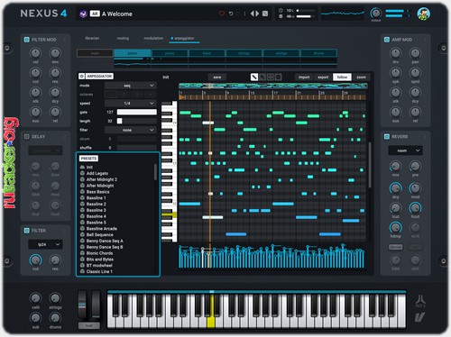
Task: Open the arpeggiator mode dropdown
Action: point(131,86)
